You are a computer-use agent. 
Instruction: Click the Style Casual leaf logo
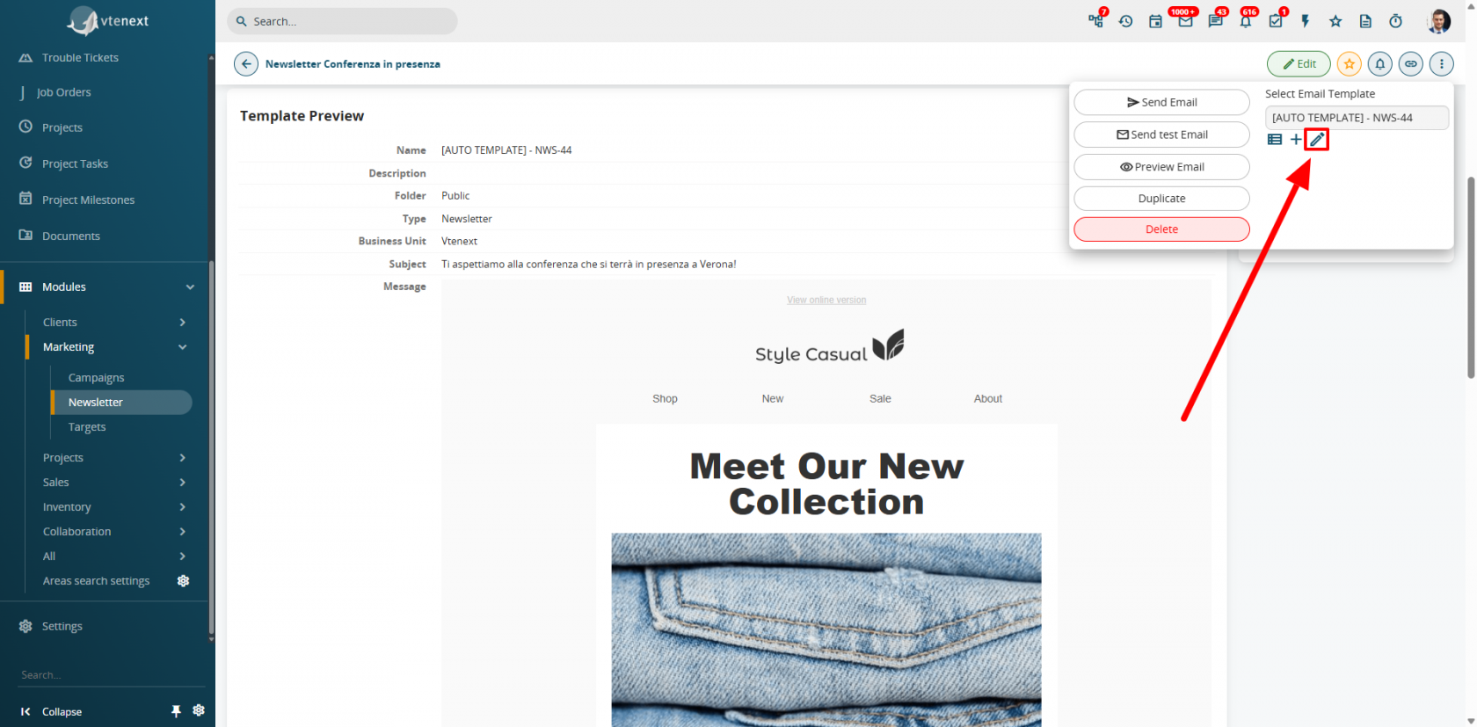point(829,346)
